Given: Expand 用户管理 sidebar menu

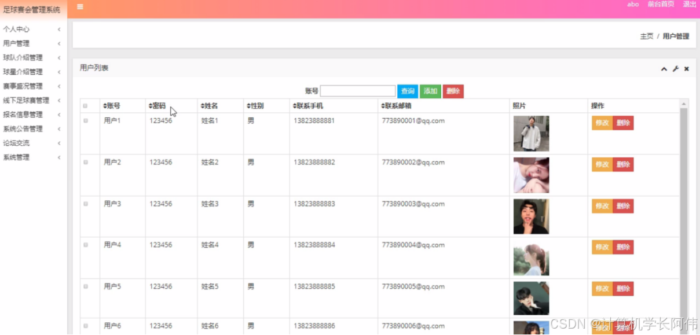Looking at the screenshot, I should (x=32, y=43).
